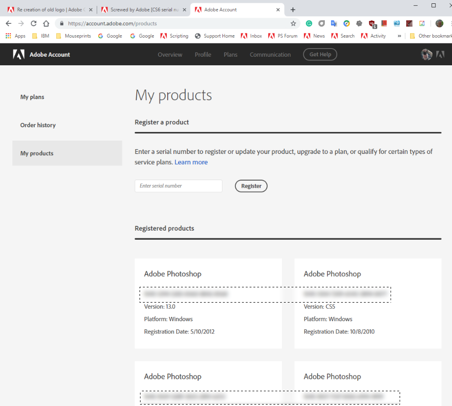Image resolution: width=452 pixels, height=406 pixels.
Task: Click the gray Adobe logo beside the user avatar
Action: [440, 54]
